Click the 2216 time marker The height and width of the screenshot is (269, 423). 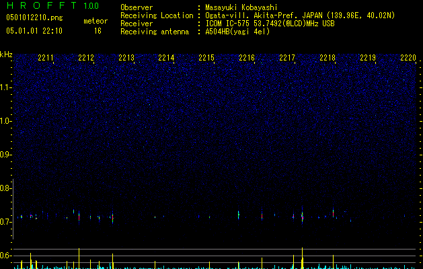click(x=247, y=58)
